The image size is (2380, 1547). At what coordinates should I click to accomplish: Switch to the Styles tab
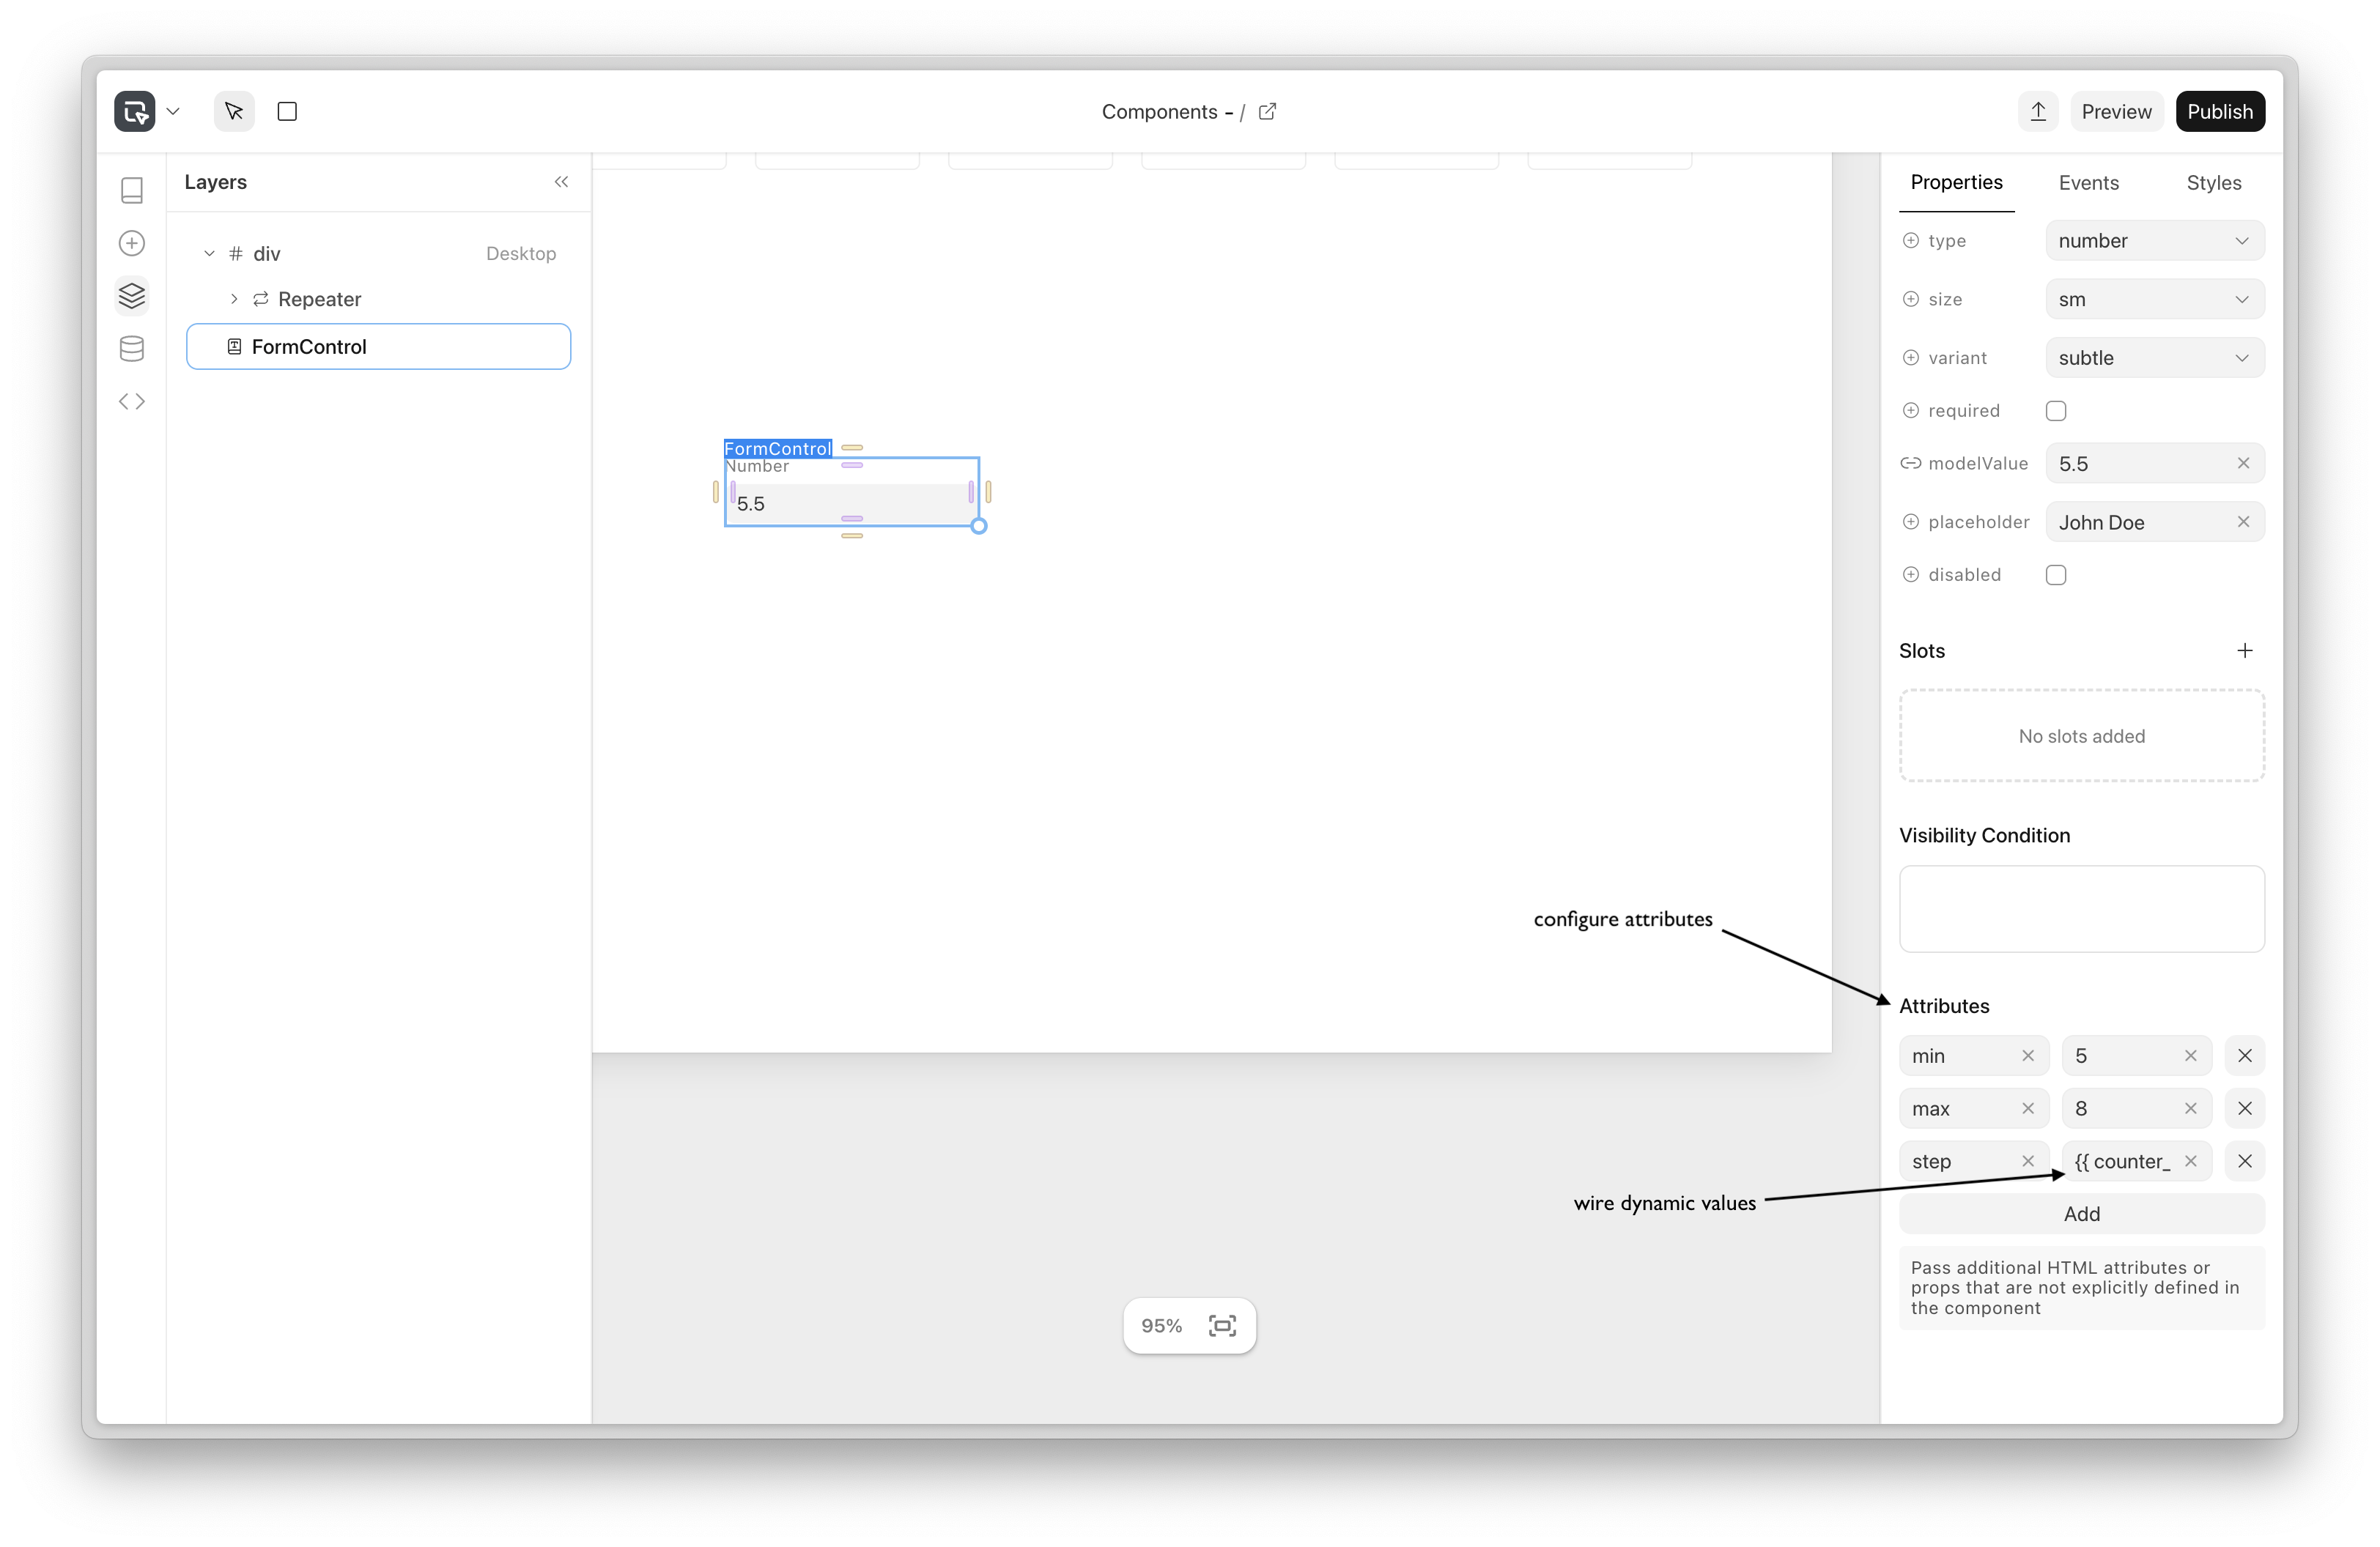click(x=2213, y=183)
